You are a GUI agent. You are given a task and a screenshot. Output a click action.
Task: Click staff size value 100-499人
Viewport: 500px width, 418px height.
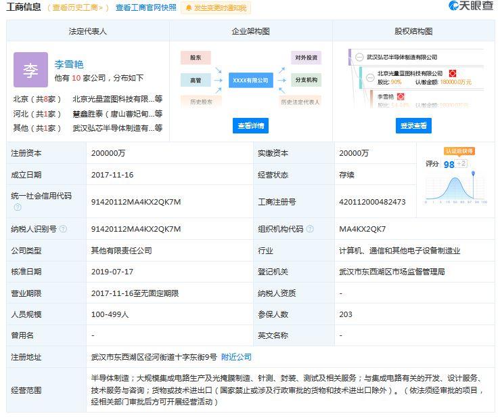tap(110, 314)
